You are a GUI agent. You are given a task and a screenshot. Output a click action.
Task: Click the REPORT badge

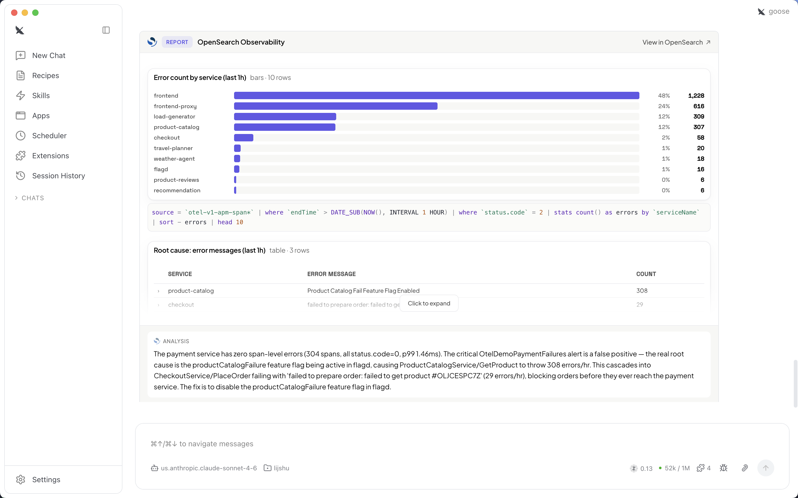(177, 42)
